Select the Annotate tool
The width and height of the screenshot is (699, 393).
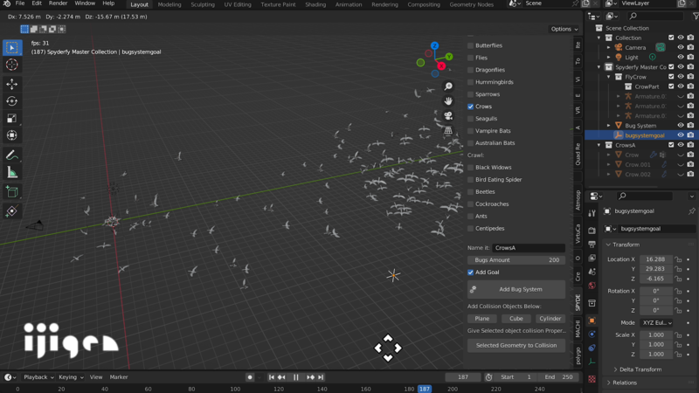point(12,155)
